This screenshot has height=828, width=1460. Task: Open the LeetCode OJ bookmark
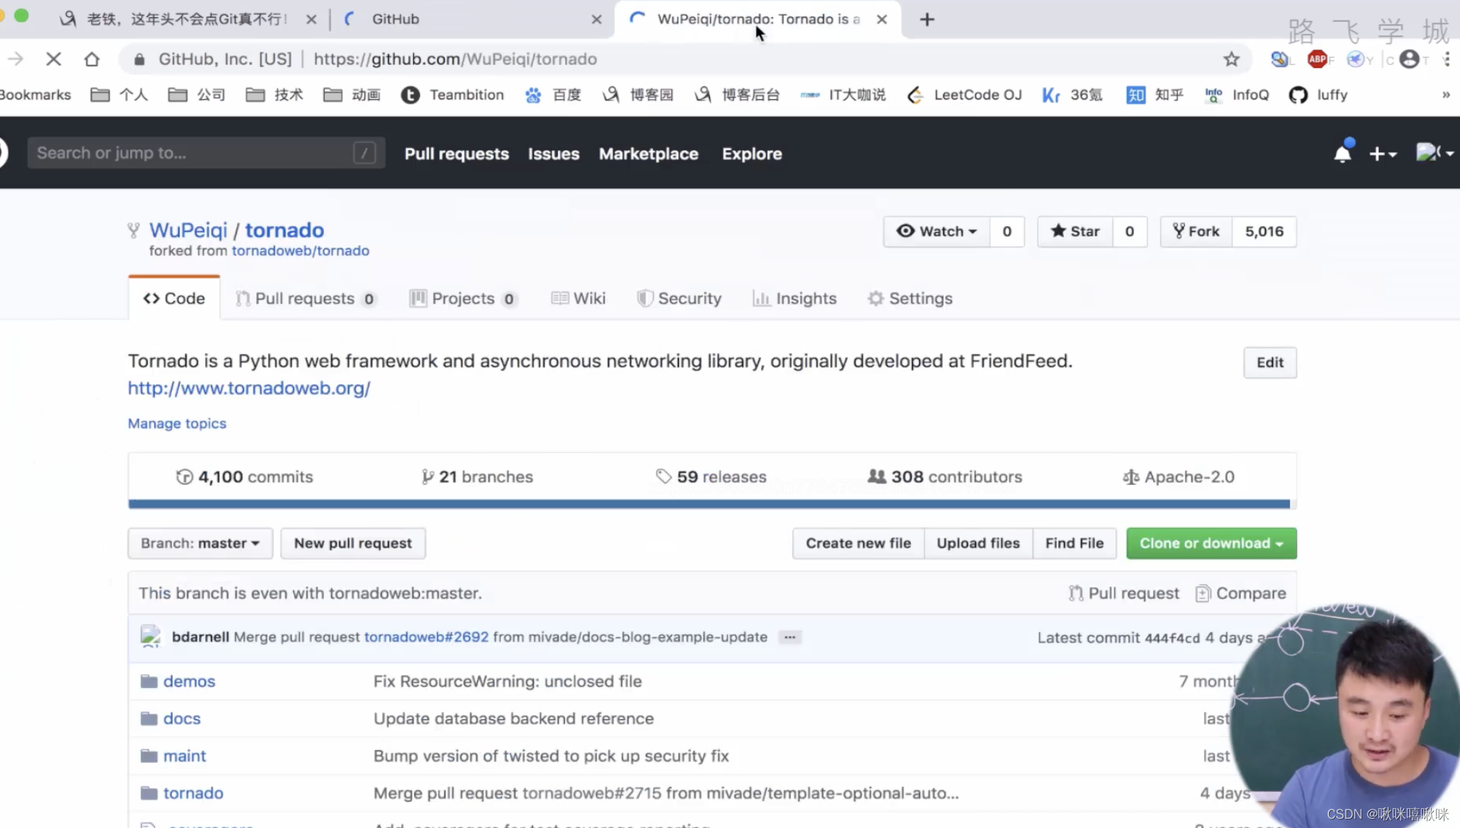tap(964, 95)
